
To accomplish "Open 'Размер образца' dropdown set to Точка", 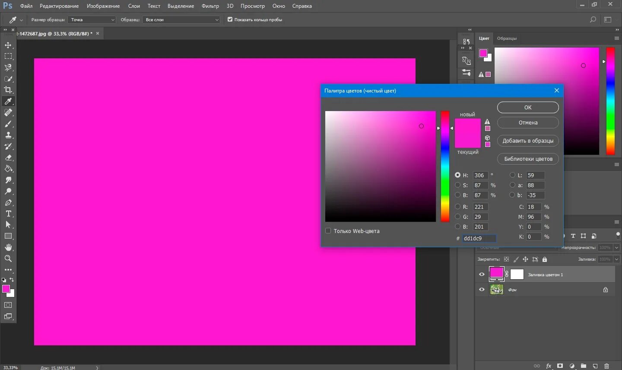I will click(92, 19).
